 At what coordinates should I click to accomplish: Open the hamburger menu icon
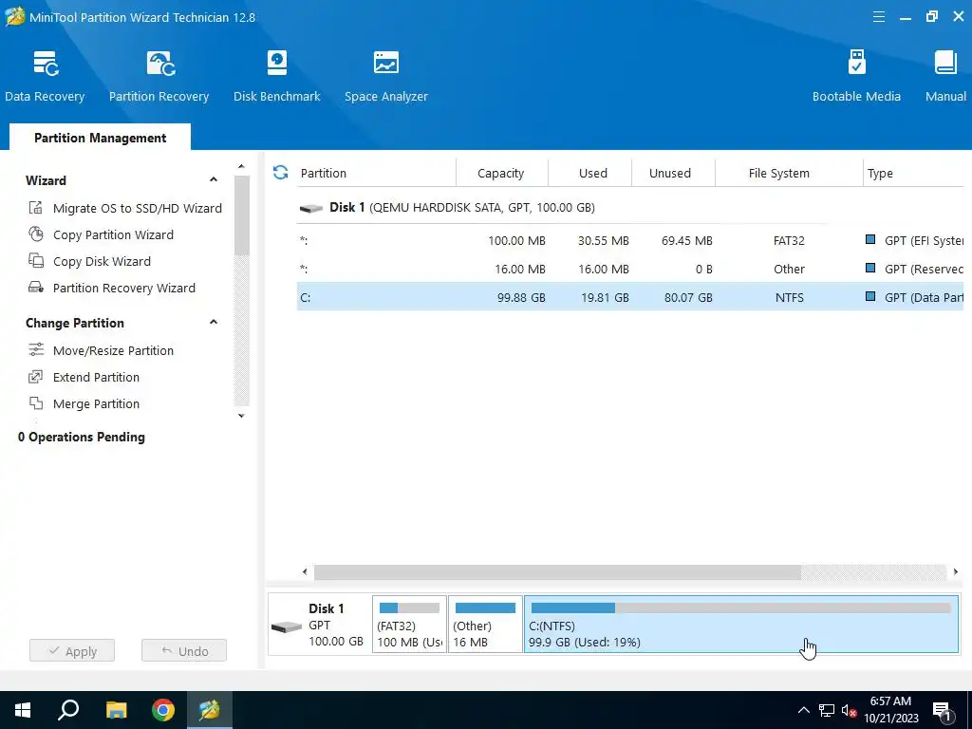878,17
